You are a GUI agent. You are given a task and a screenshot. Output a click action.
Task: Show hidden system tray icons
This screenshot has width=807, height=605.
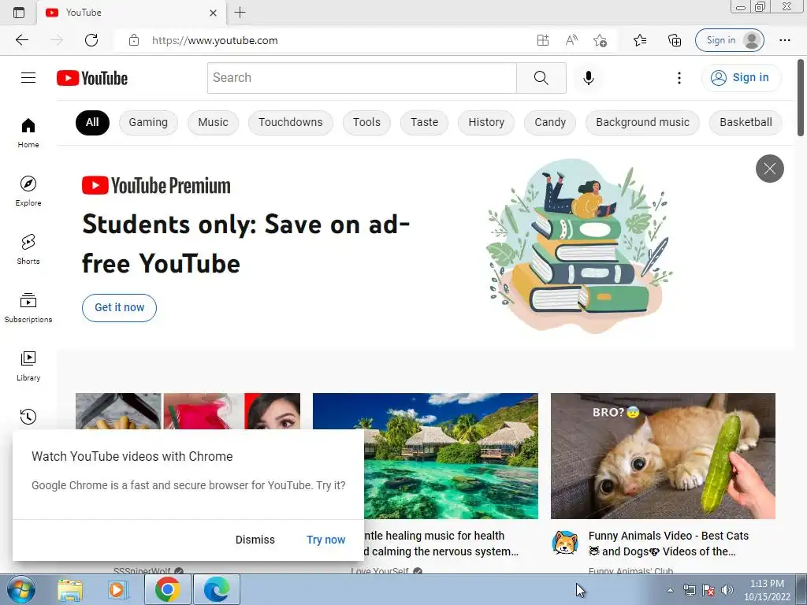(670, 590)
